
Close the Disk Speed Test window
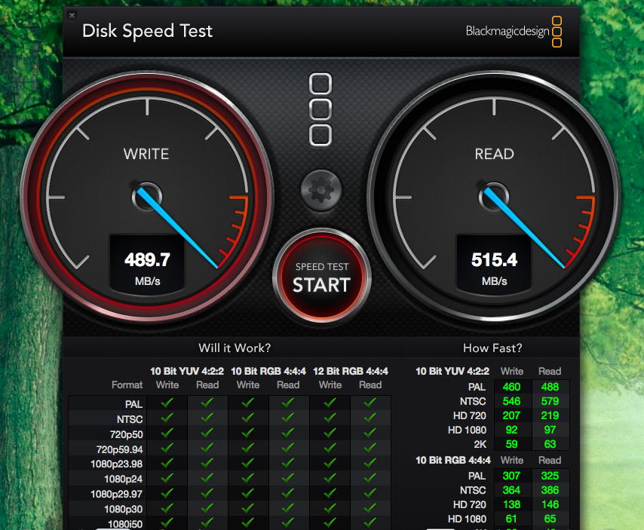[x=72, y=15]
